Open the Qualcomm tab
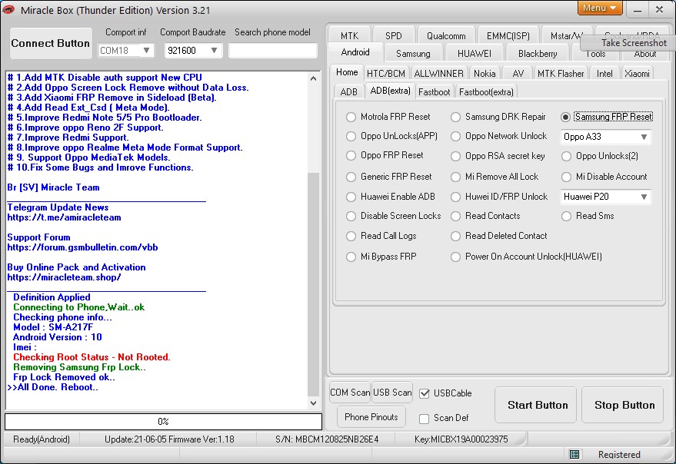The image size is (676, 464). click(446, 36)
